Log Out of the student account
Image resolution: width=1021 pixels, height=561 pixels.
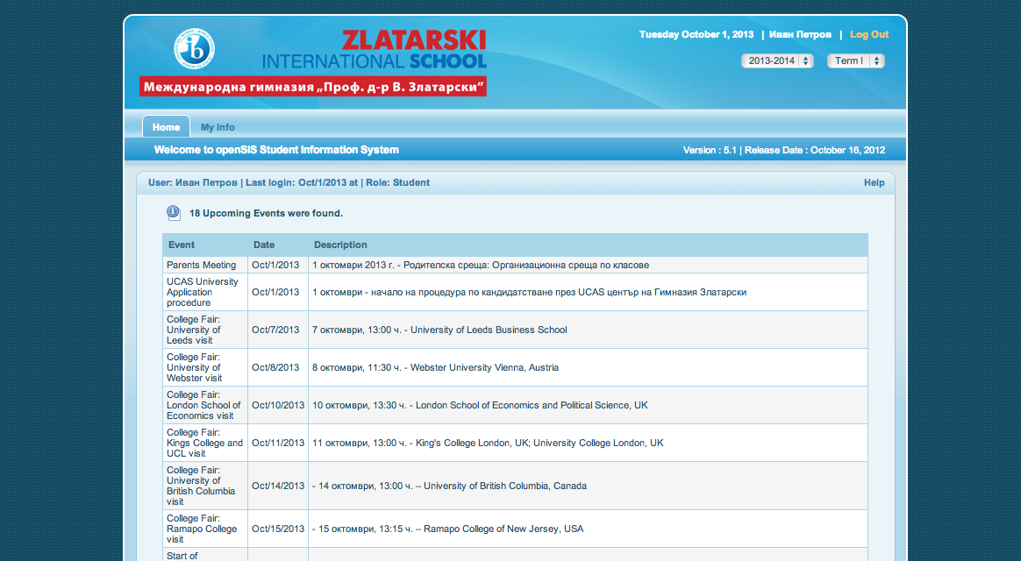point(868,35)
